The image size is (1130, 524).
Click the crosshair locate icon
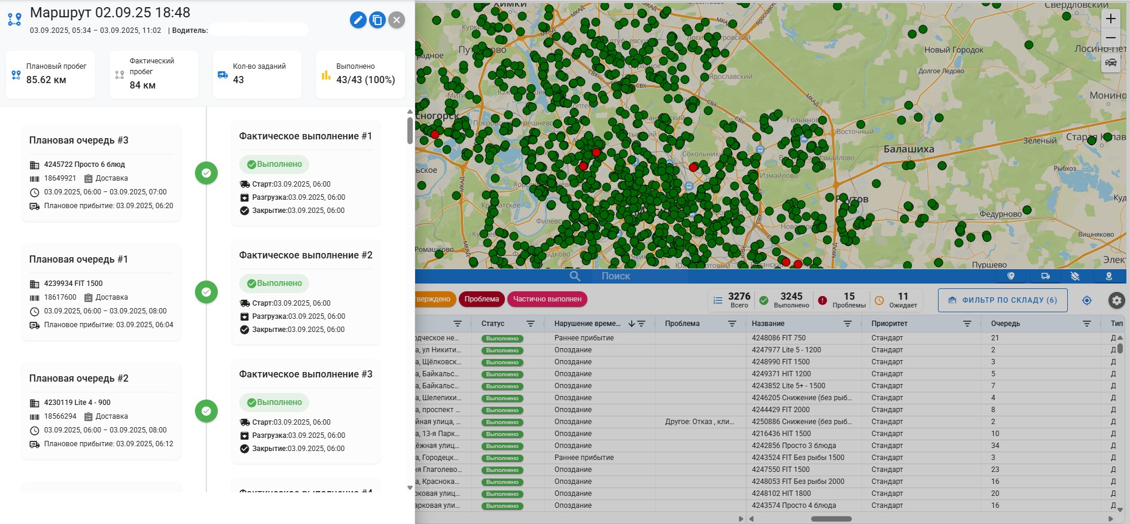pyautogui.click(x=1087, y=300)
